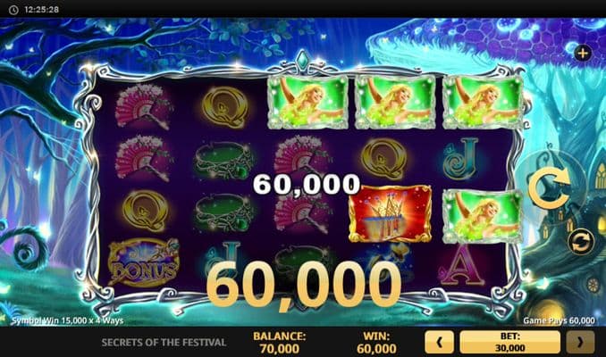The height and width of the screenshot is (357, 606).
Task: Click the Secrets of the Festival title
Action: [164, 343]
